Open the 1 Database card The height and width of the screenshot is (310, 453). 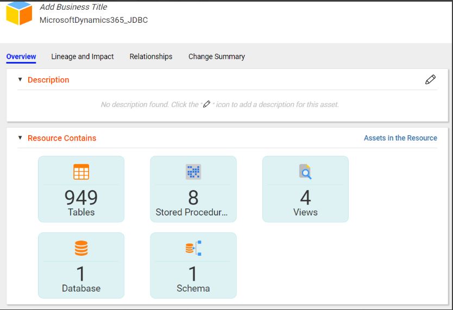coord(81,265)
